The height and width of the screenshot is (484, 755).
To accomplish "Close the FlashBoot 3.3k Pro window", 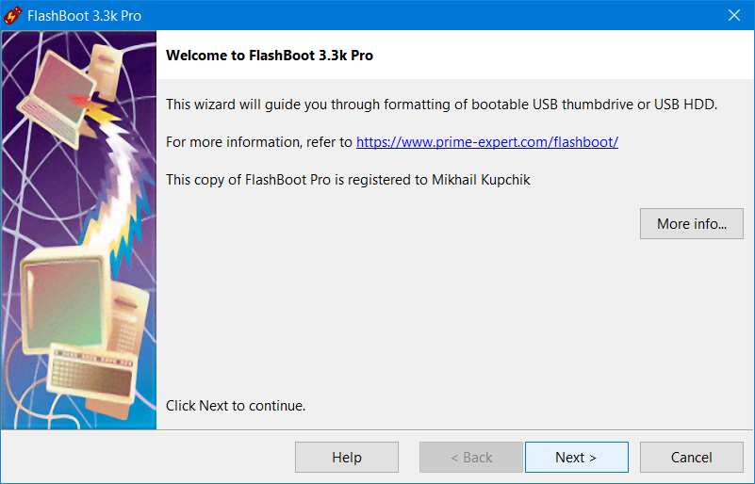I will tap(734, 15).
